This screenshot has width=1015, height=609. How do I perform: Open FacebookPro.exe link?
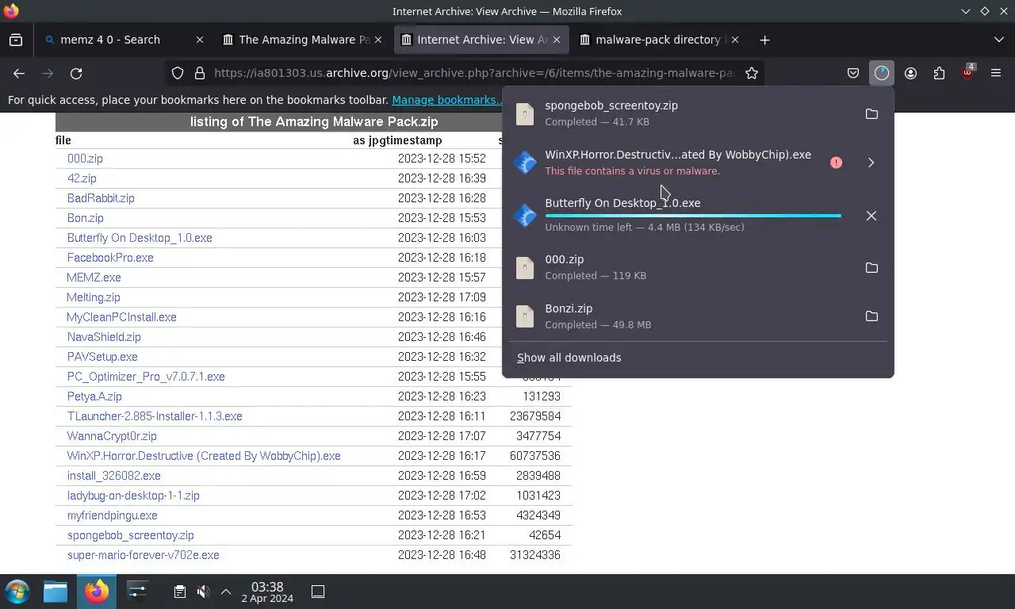[x=110, y=258]
